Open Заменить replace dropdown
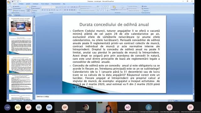The width and height of the screenshot is (201, 113). pos(145,8)
